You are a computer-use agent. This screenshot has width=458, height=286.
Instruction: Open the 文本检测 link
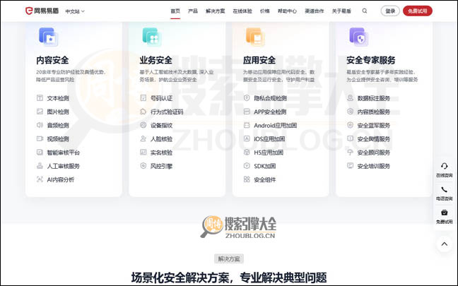[x=58, y=98]
